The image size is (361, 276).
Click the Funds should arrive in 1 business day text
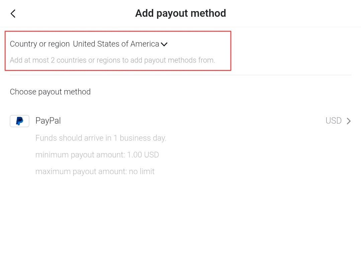101,138
